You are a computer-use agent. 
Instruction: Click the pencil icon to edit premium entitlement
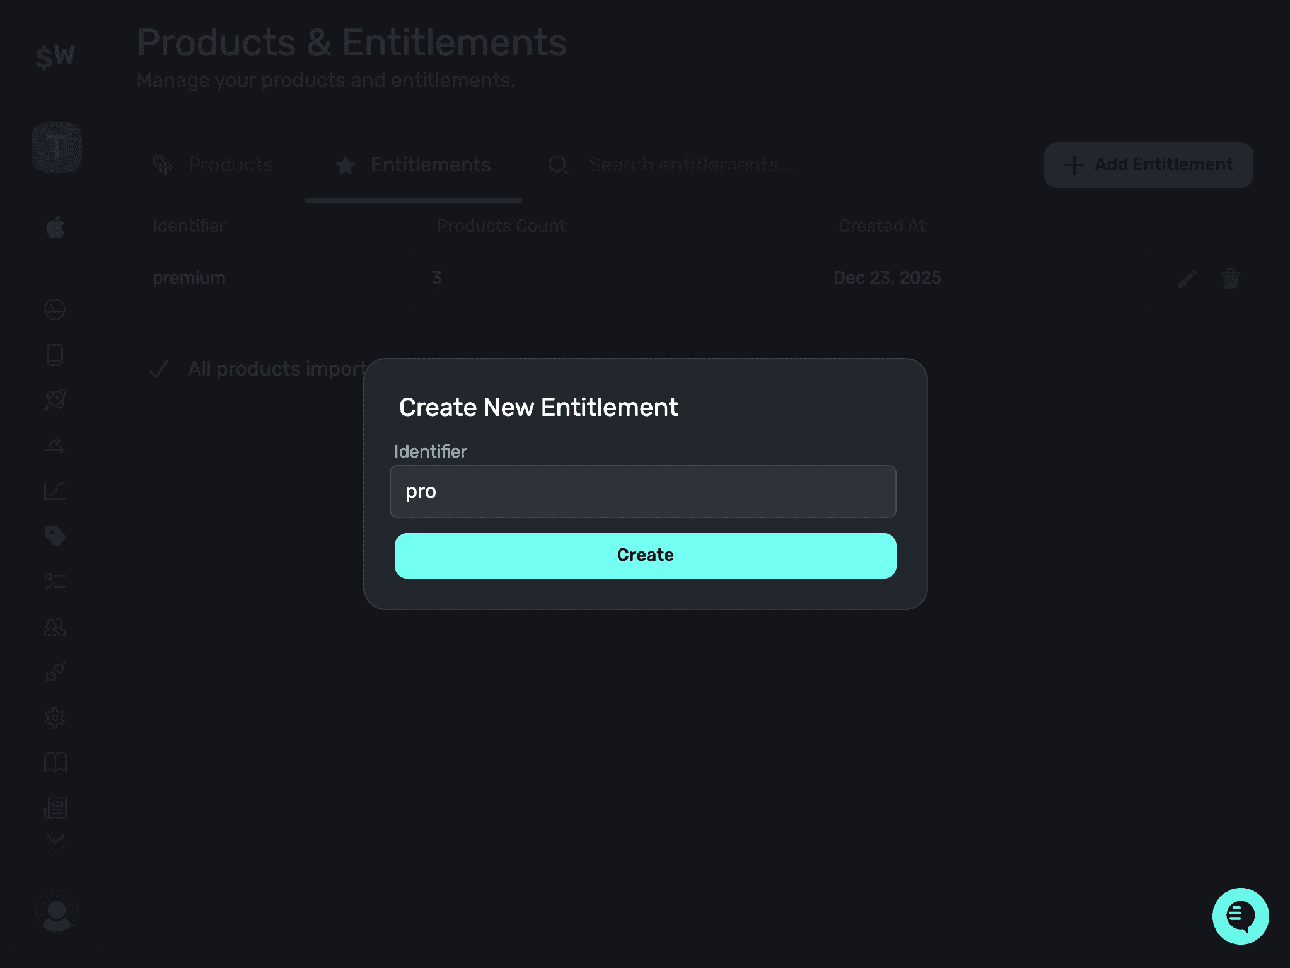pos(1187,278)
